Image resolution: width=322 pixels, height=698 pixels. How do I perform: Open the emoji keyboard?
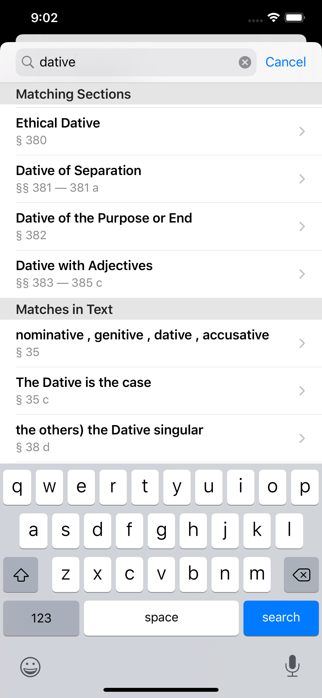point(30,667)
